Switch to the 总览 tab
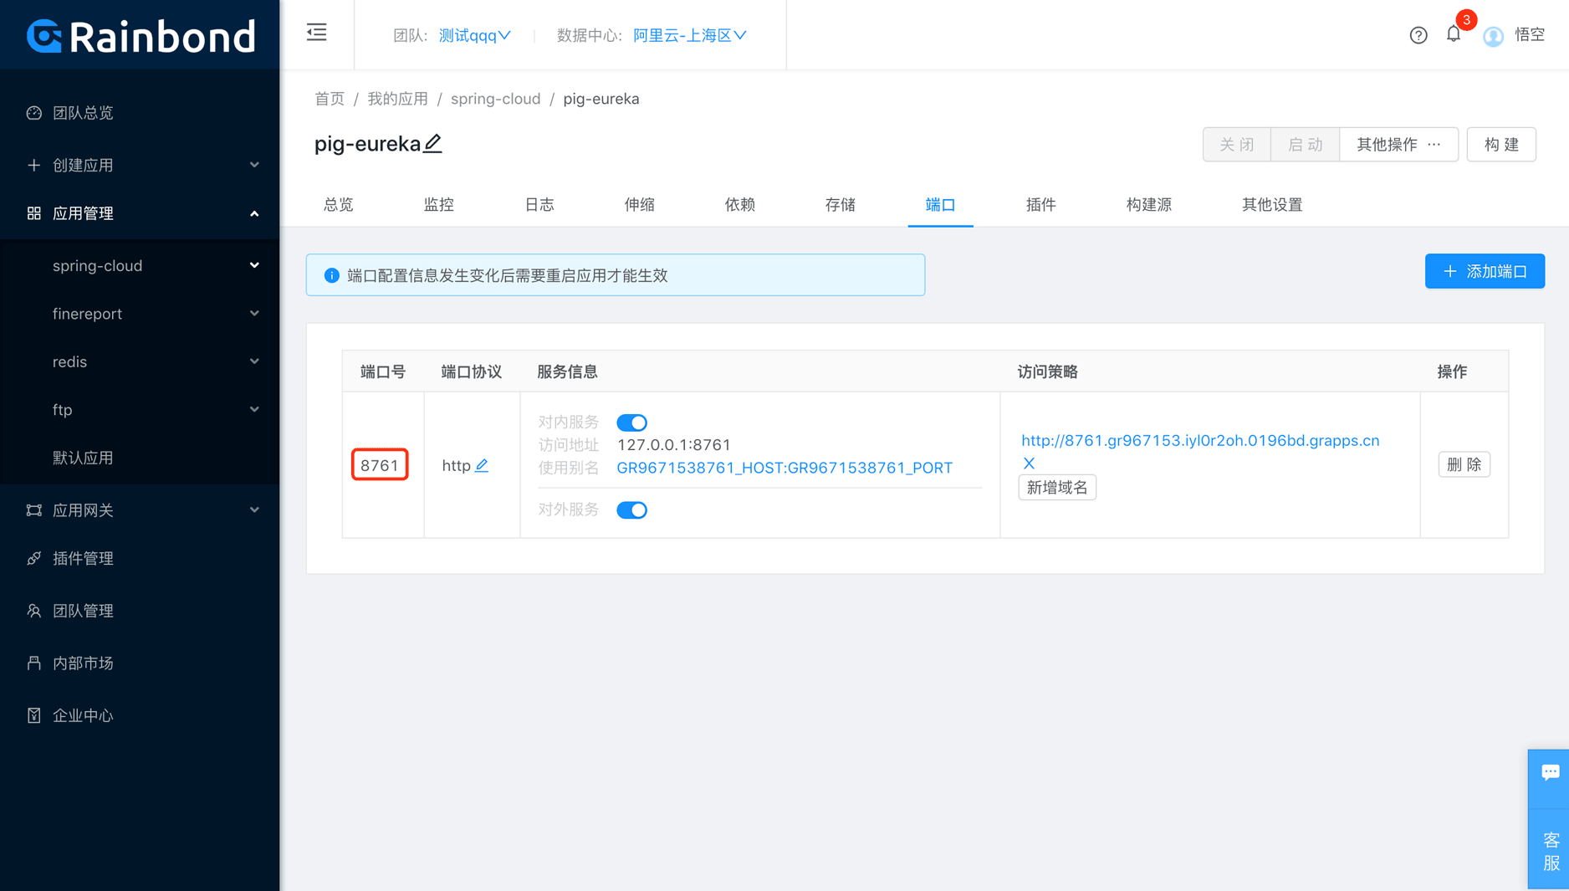This screenshot has width=1569, height=891. point(339,204)
